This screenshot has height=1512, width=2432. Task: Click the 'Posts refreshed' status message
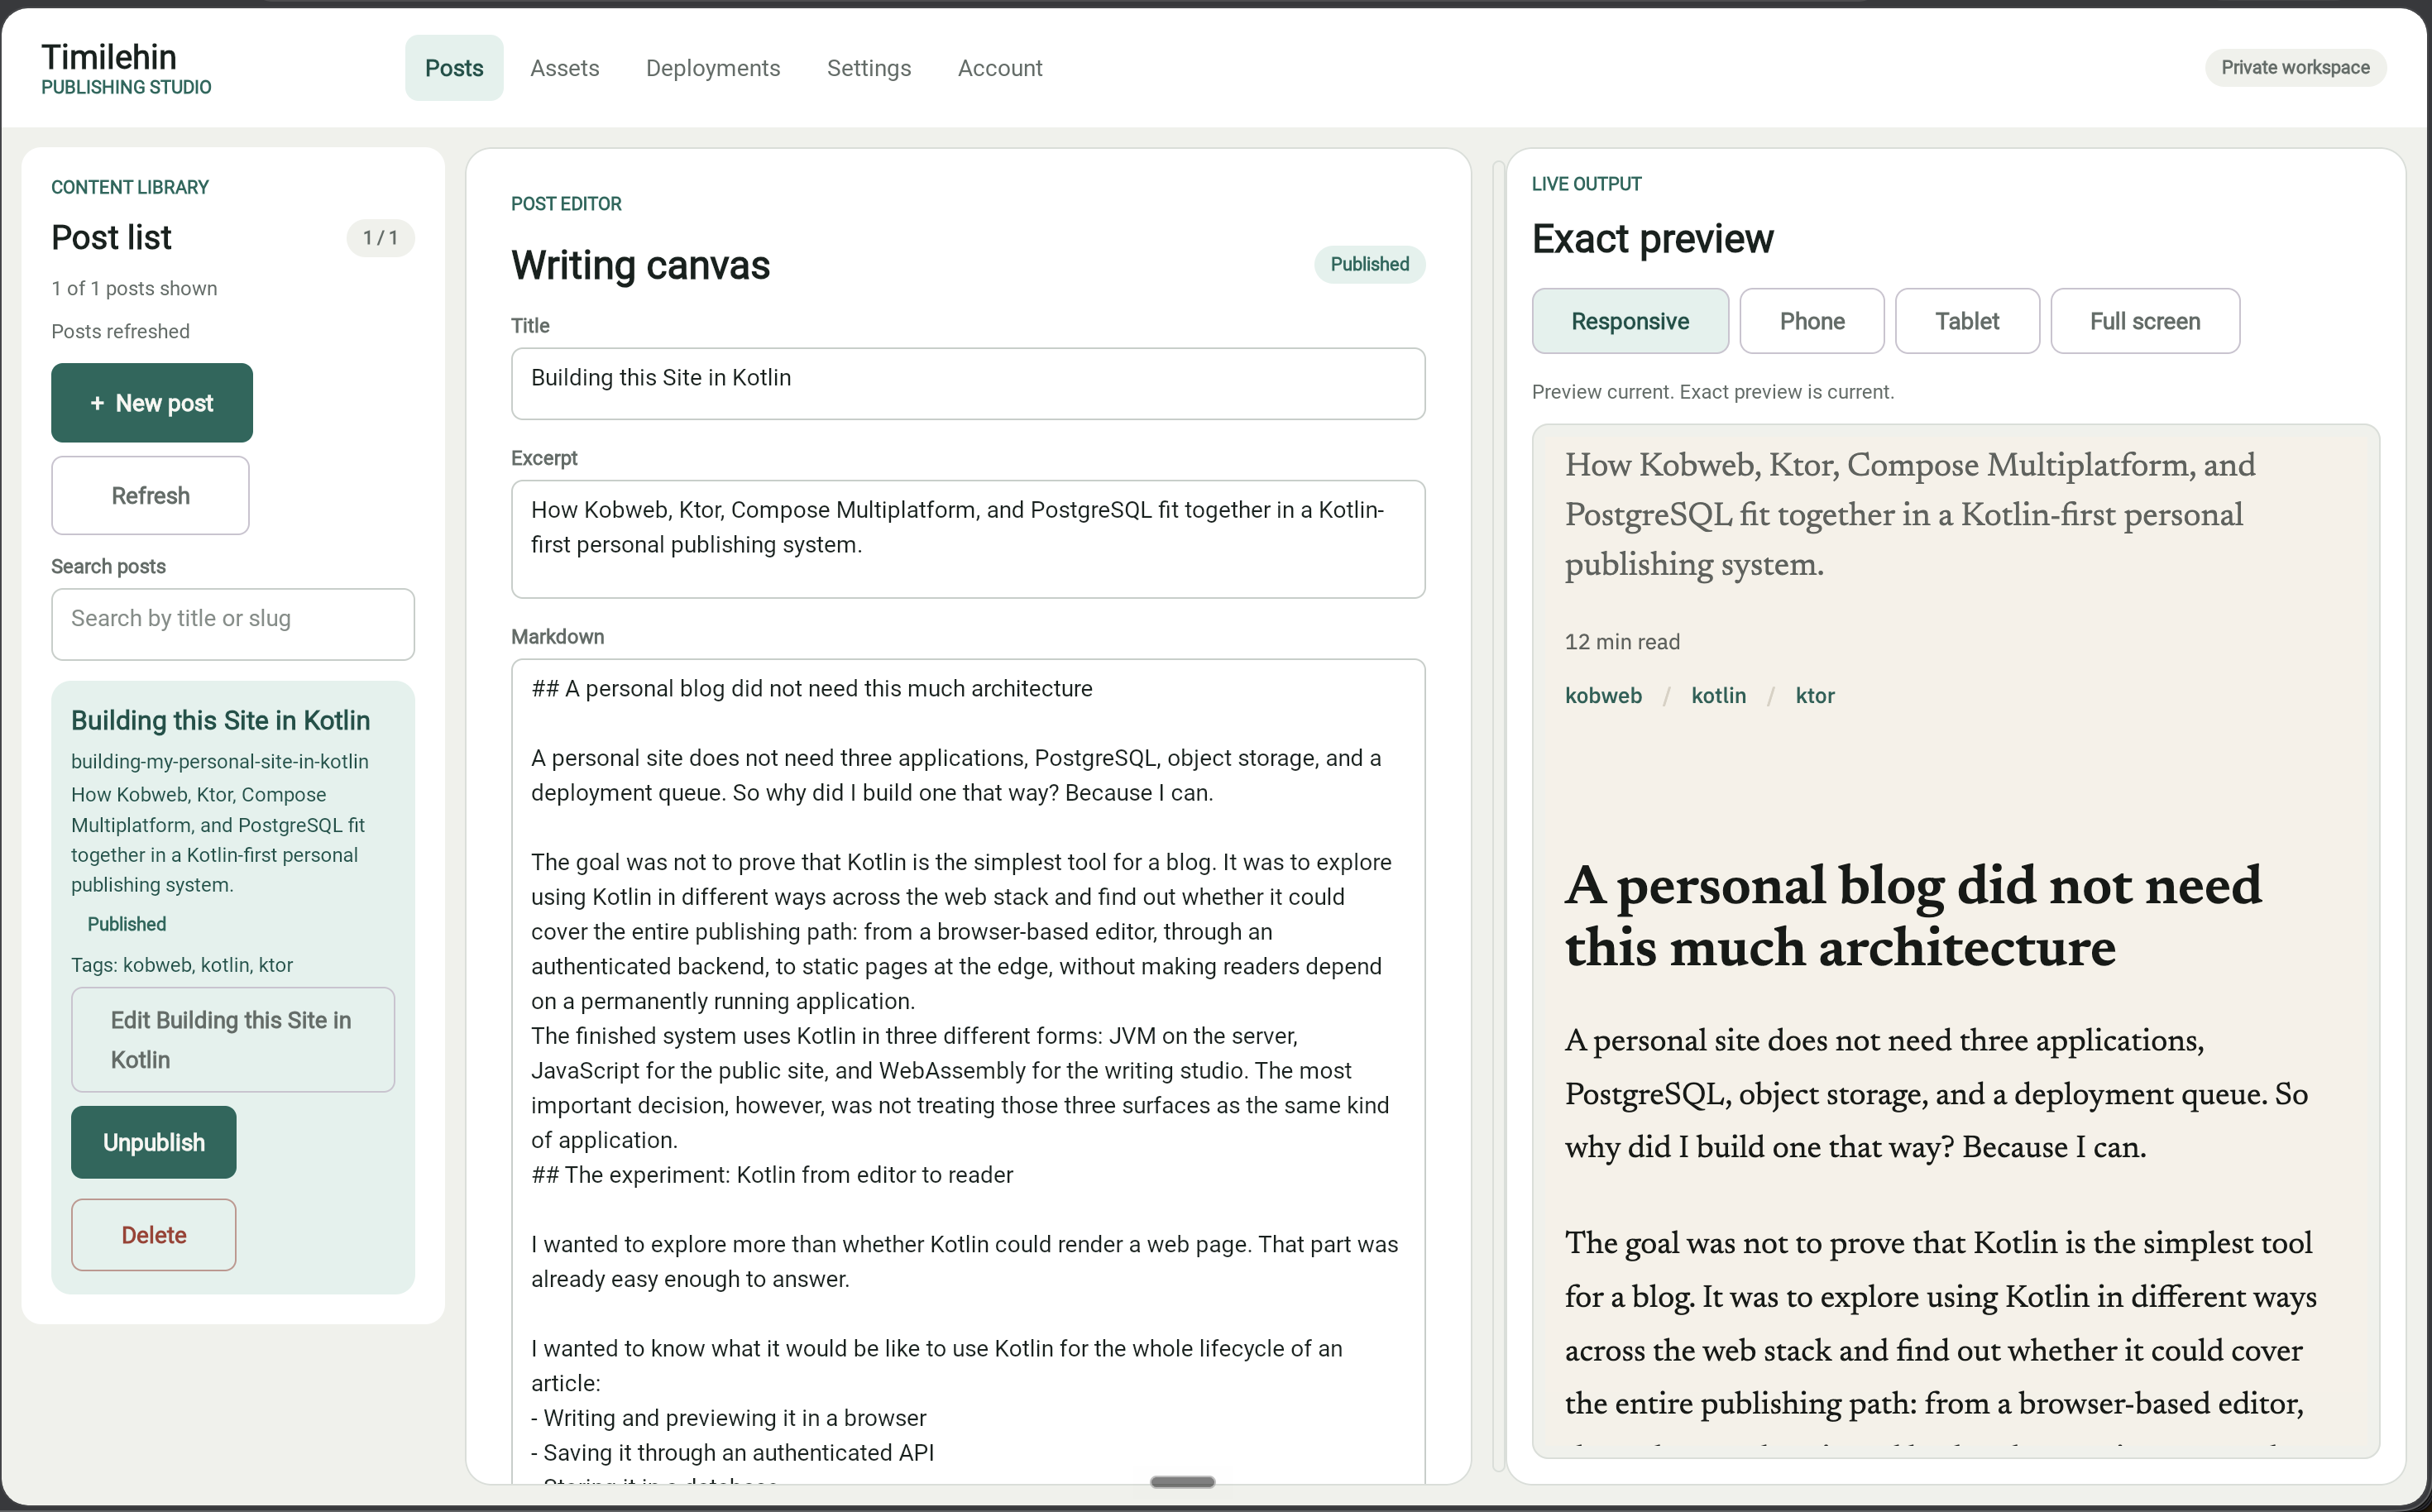[x=120, y=332]
